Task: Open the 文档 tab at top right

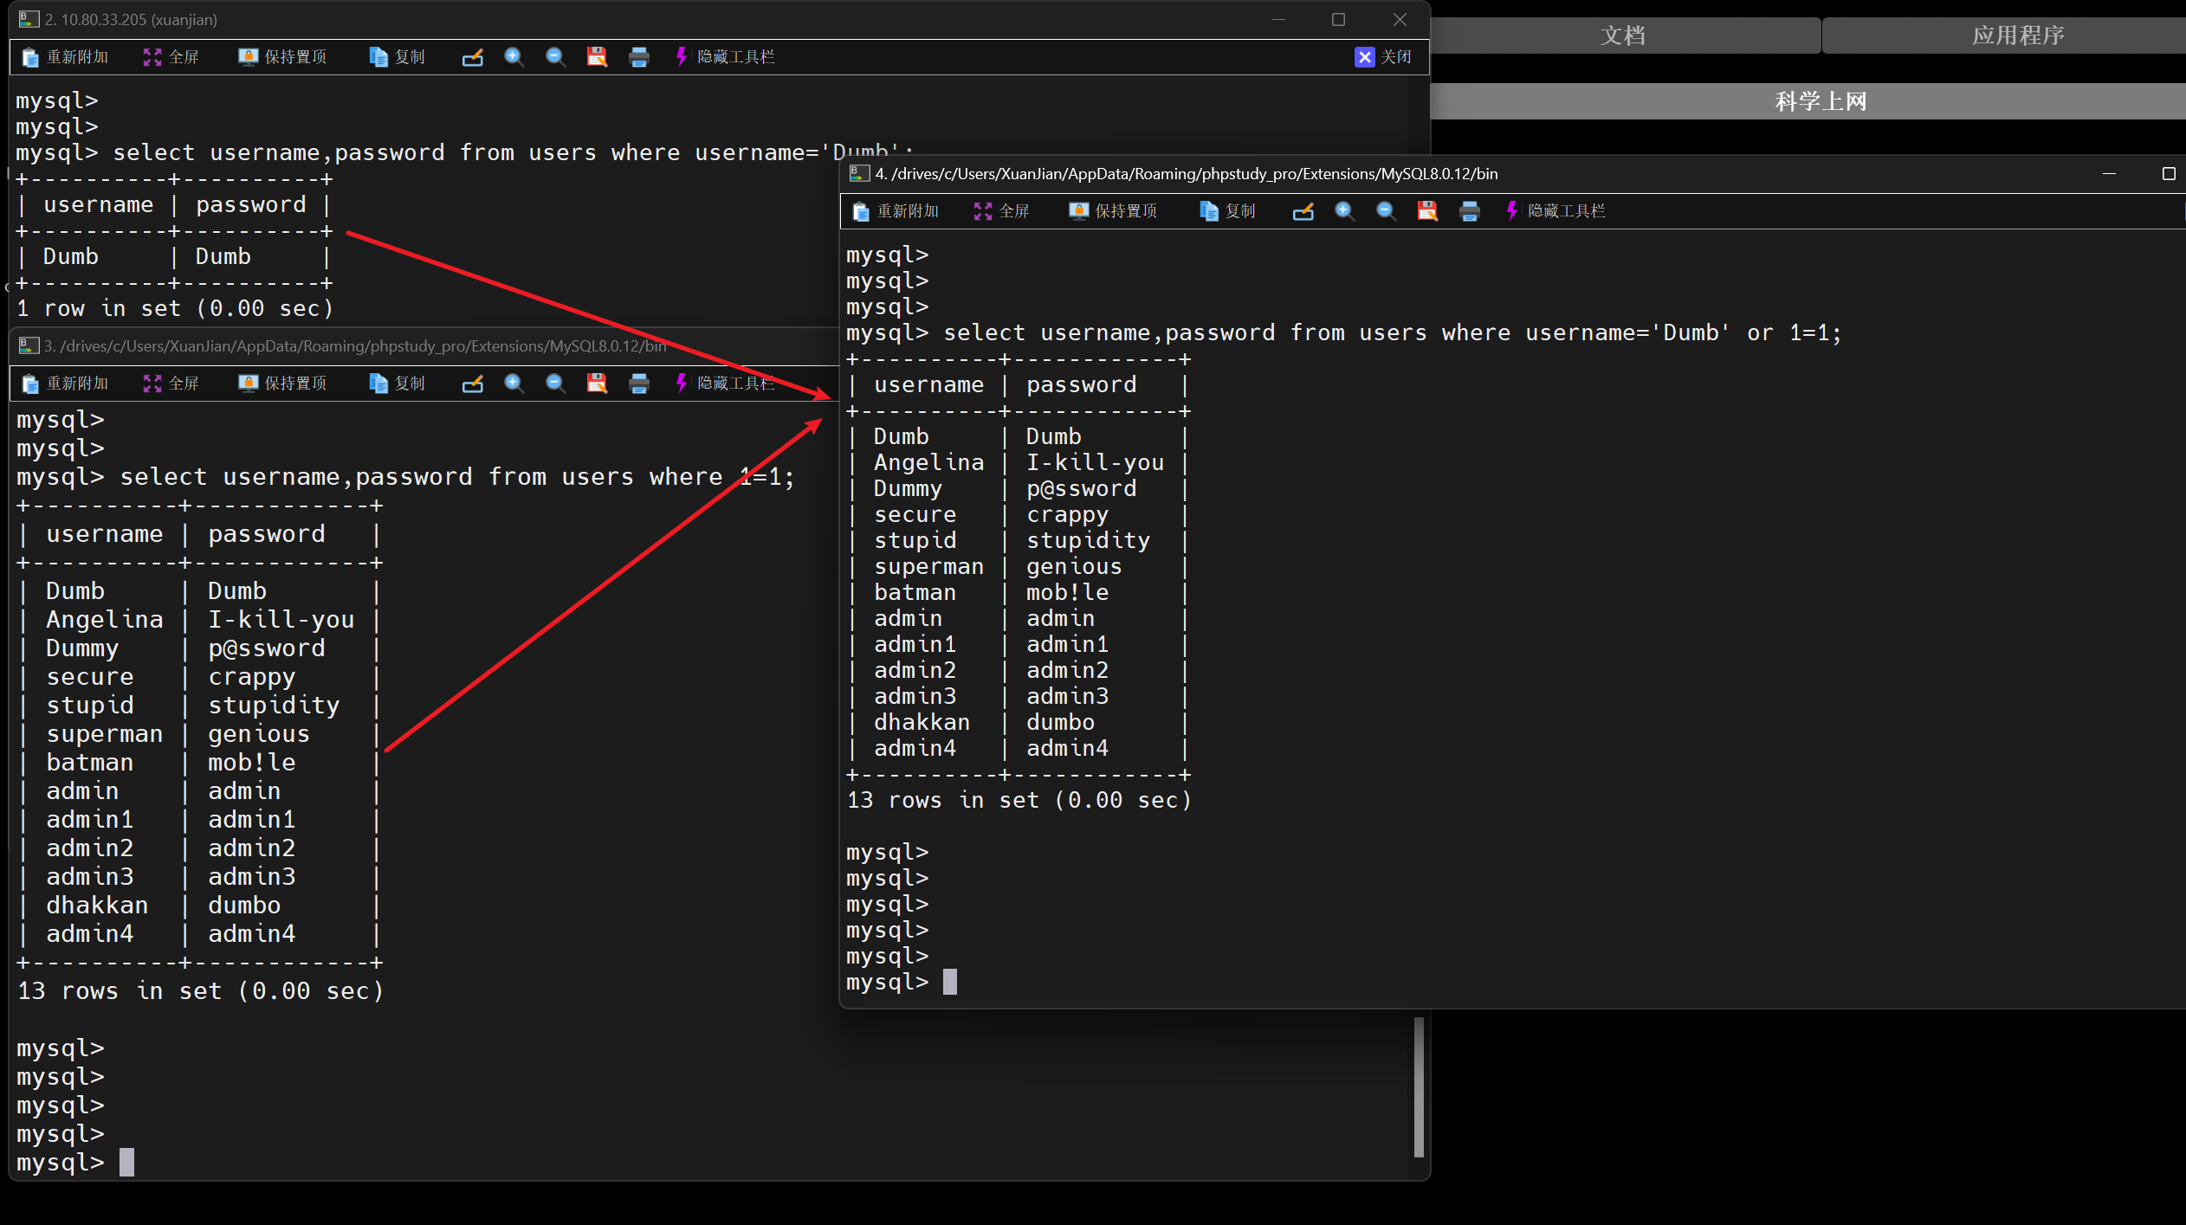Action: 1623,35
